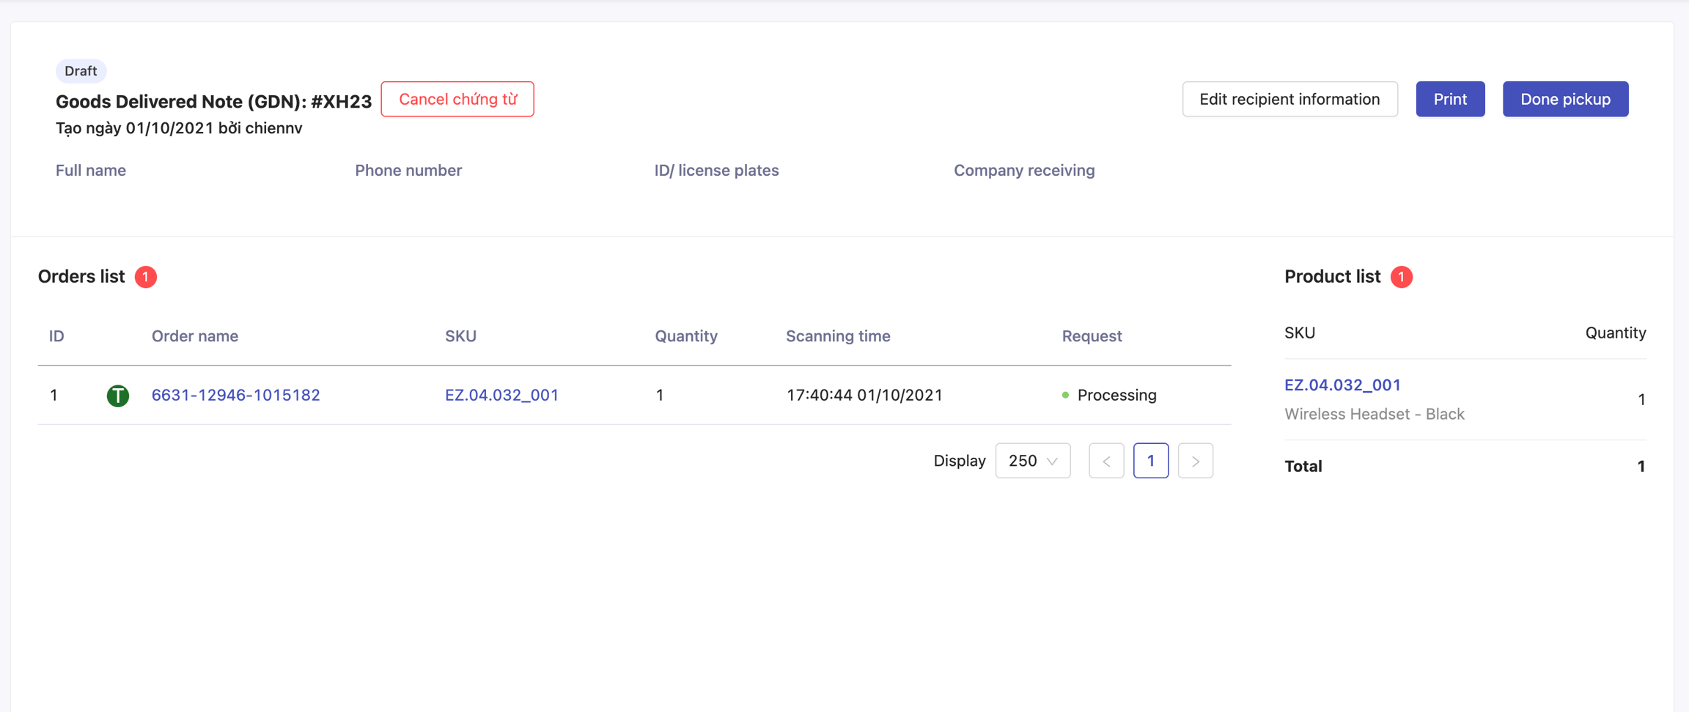The height and width of the screenshot is (712, 1689).
Task: Click the Scanning time column header
Action: 838,336
